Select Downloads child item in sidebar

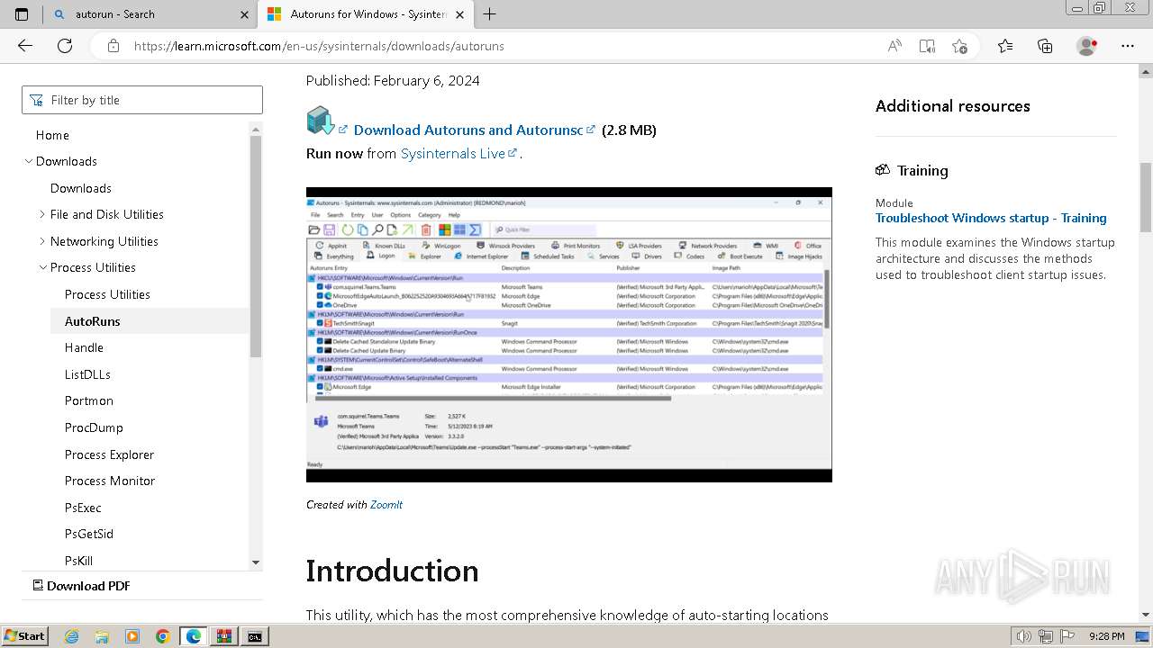pyautogui.click(x=81, y=188)
